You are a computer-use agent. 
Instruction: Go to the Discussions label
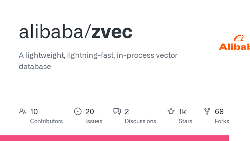(140, 121)
